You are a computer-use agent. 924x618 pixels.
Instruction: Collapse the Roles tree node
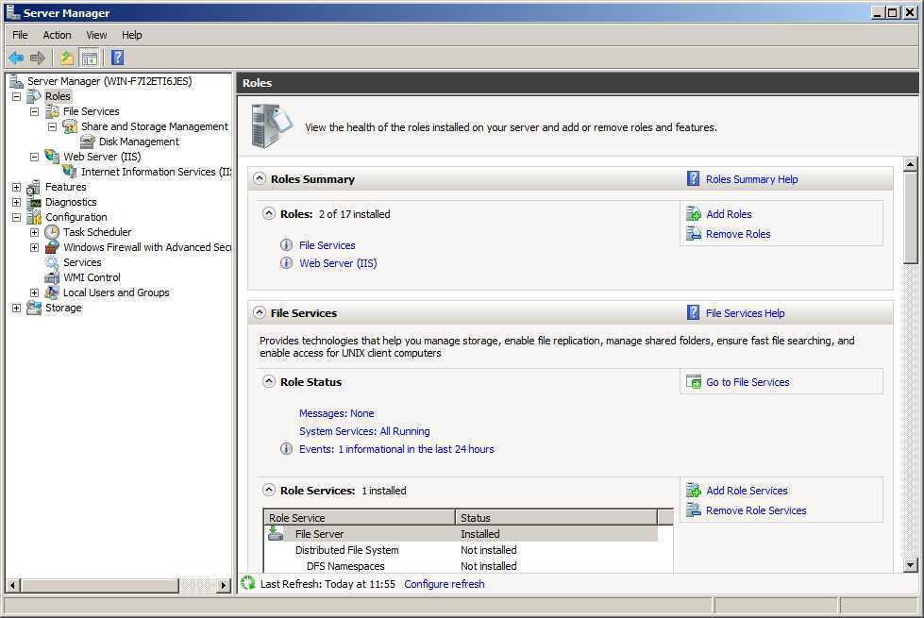tap(16, 96)
